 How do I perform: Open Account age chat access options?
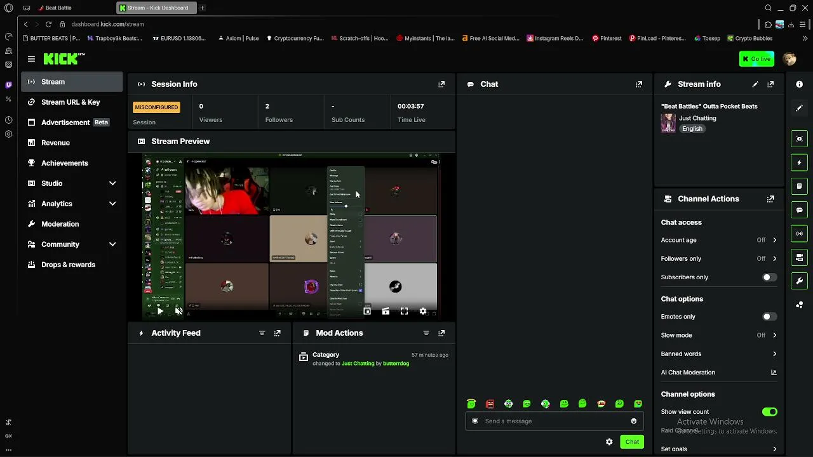pos(719,241)
